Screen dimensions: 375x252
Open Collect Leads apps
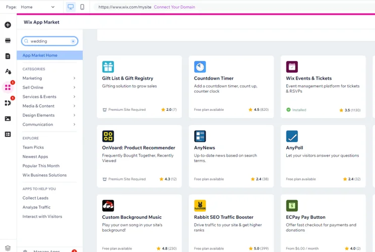pyautogui.click(x=35, y=198)
